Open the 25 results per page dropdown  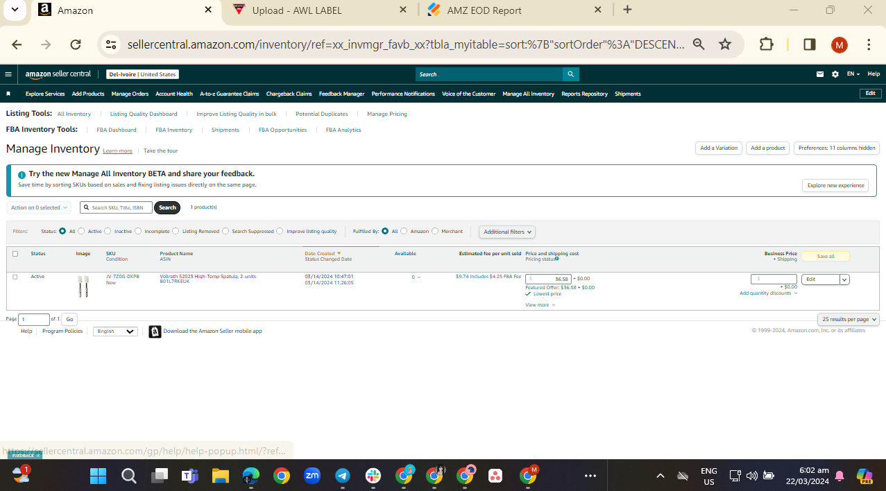[x=849, y=319]
